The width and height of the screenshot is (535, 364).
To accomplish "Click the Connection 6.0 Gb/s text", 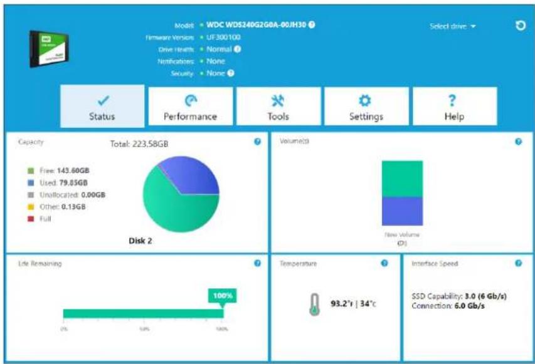I will click(448, 306).
